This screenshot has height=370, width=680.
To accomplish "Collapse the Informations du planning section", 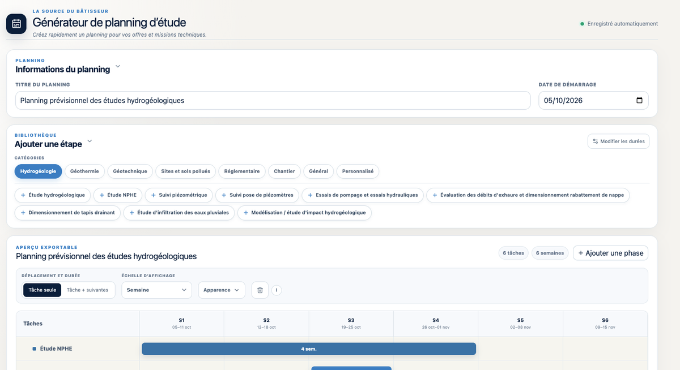I will coord(118,66).
